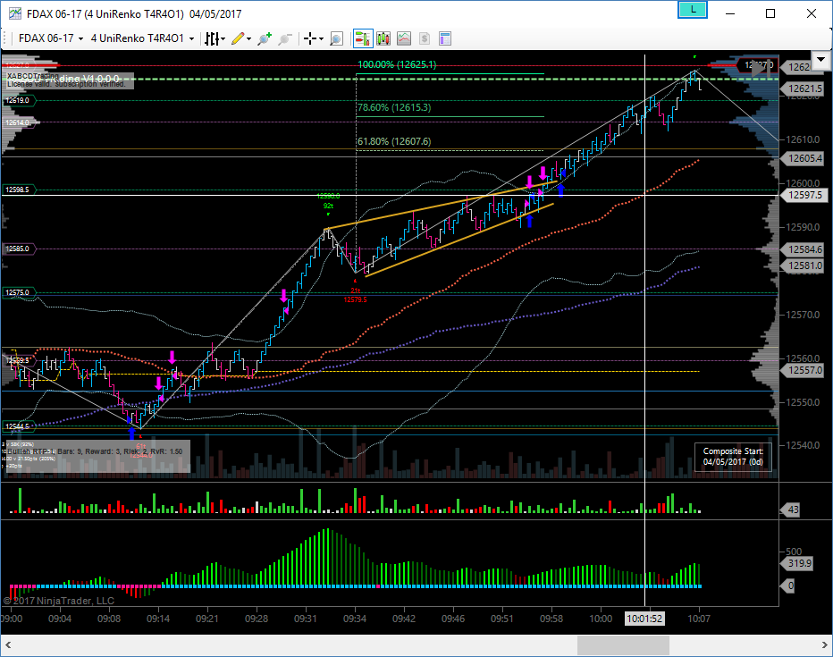The width and height of the screenshot is (833, 657).
Task: Click the 12579.5 swing low label
Action: (x=355, y=299)
